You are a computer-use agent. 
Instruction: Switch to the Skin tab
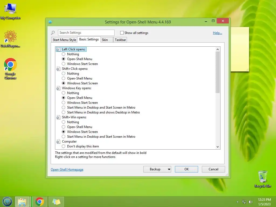tap(107, 40)
